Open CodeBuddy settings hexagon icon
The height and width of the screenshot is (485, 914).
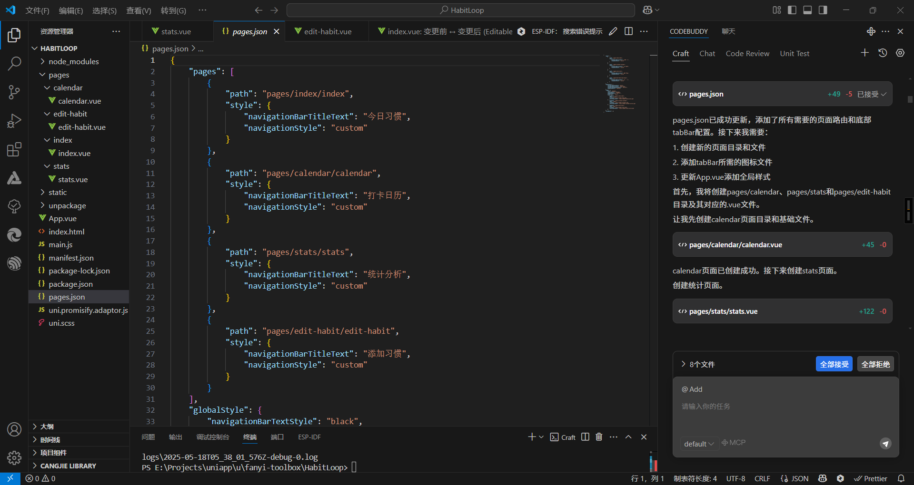tap(900, 53)
